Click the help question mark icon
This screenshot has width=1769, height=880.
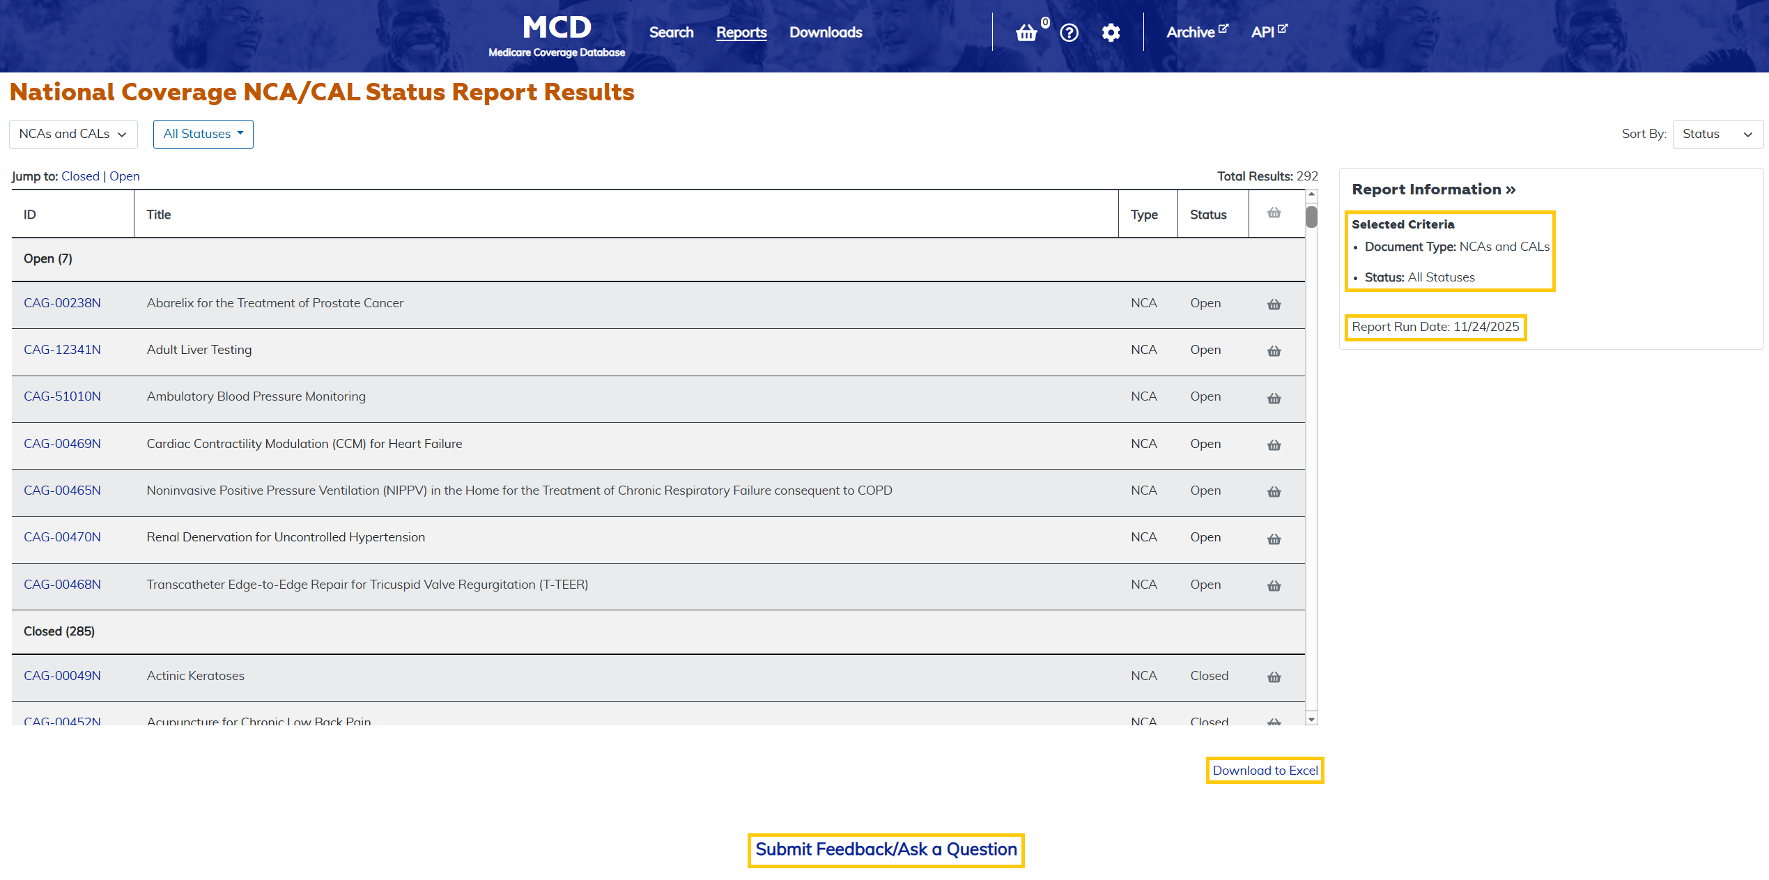1068,32
